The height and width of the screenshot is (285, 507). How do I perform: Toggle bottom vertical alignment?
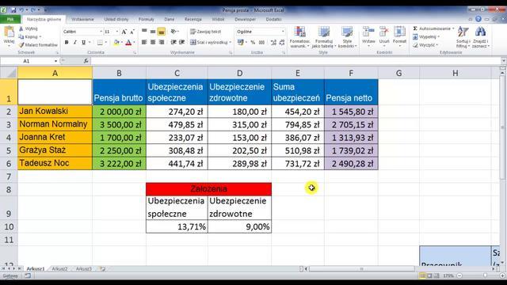tap(162, 32)
